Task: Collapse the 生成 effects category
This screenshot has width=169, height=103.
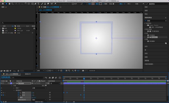Action: point(145,33)
